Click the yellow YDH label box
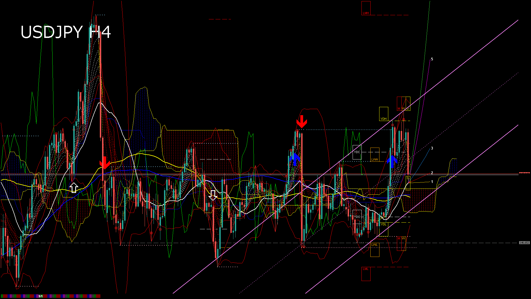 click(384, 114)
